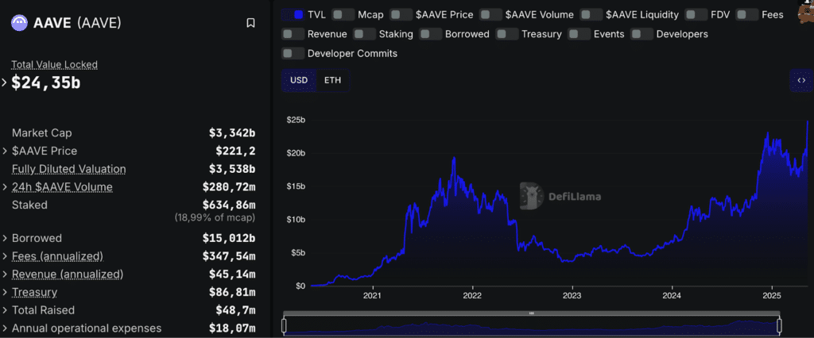Expand the 24h $AAVE Volume row

tap(4, 186)
